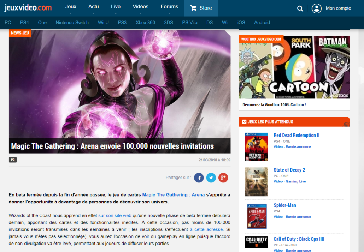Open the Vidéos menu
Screen dimensions: 364x252
(x=140, y=7)
